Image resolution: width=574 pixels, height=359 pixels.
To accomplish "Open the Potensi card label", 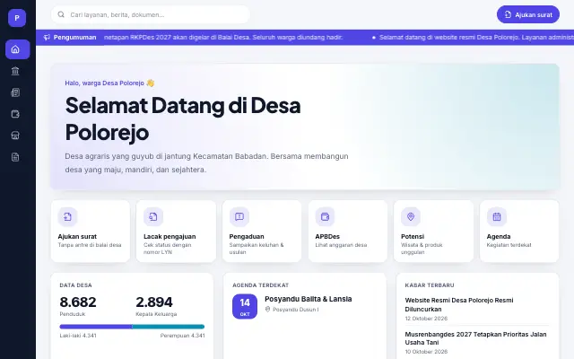I will click(413, 237).
